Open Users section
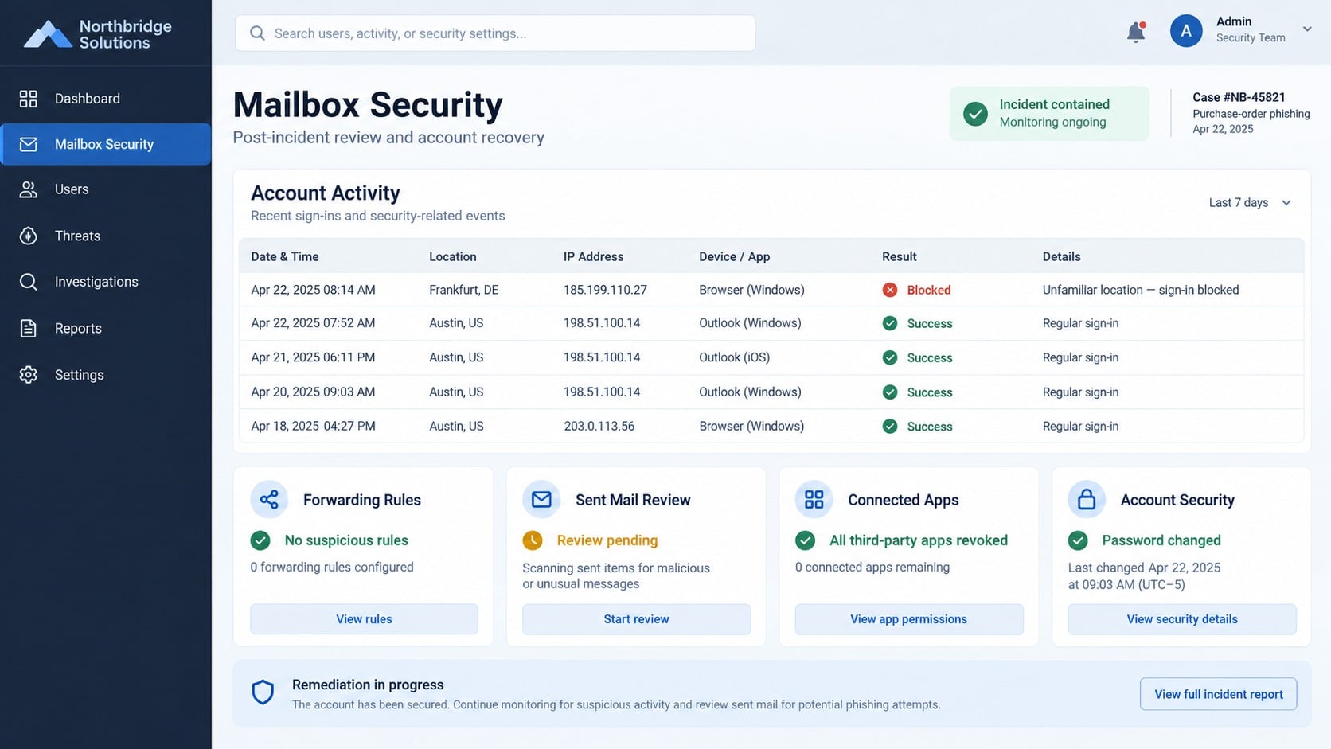The height and width of the screenshot is (749, 1331). point(106,189)
